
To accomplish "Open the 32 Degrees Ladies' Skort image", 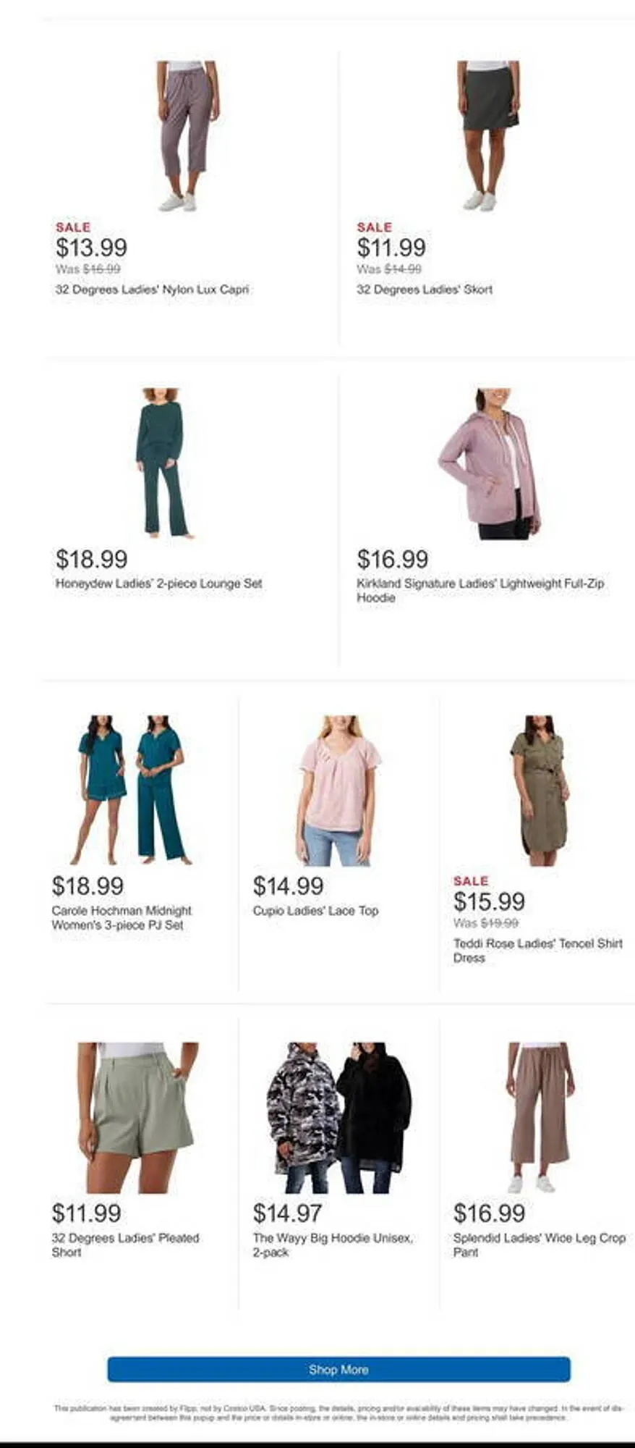I will (x=488, y=136).
